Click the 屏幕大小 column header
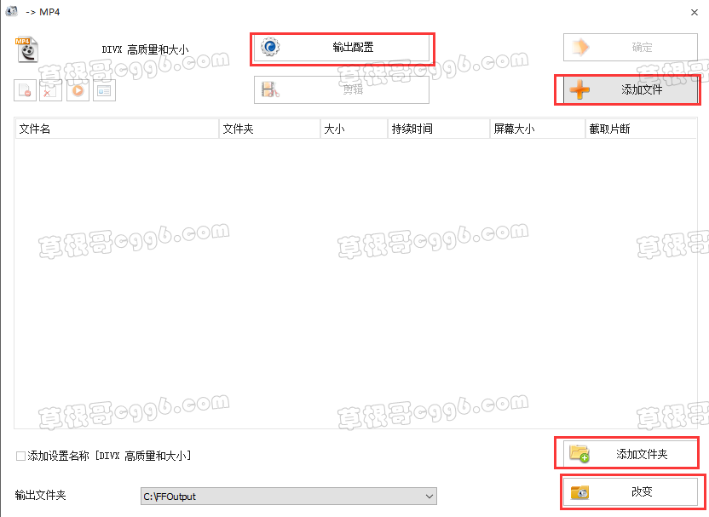 [538, 129]
